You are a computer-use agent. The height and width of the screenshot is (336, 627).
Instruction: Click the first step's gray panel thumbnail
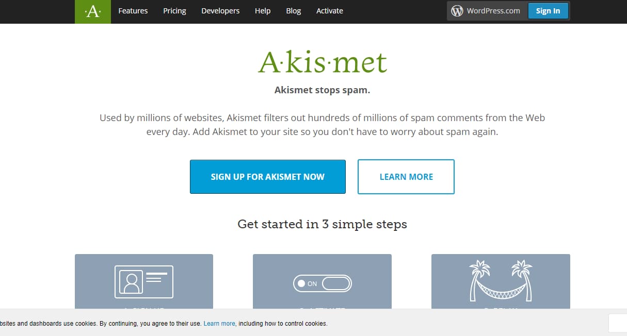pyautogui.click(x=143, y=281)
